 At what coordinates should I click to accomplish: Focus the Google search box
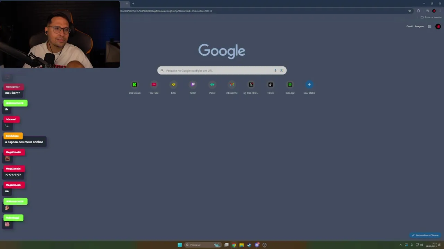(x=222, y=71)
